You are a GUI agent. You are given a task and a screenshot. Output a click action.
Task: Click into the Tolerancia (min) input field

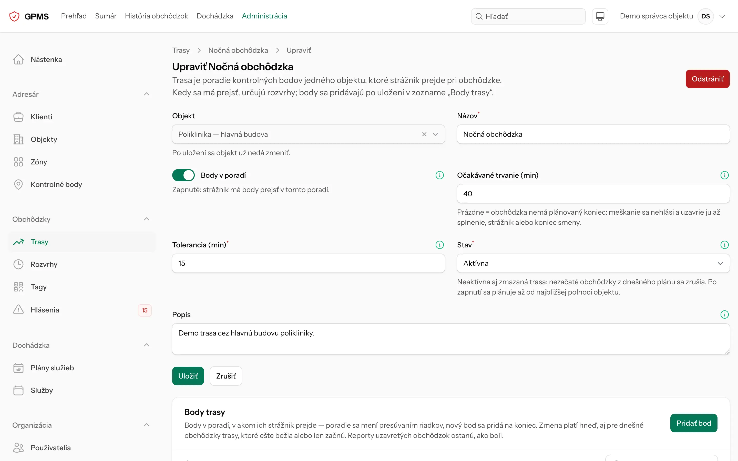point(308,264)
